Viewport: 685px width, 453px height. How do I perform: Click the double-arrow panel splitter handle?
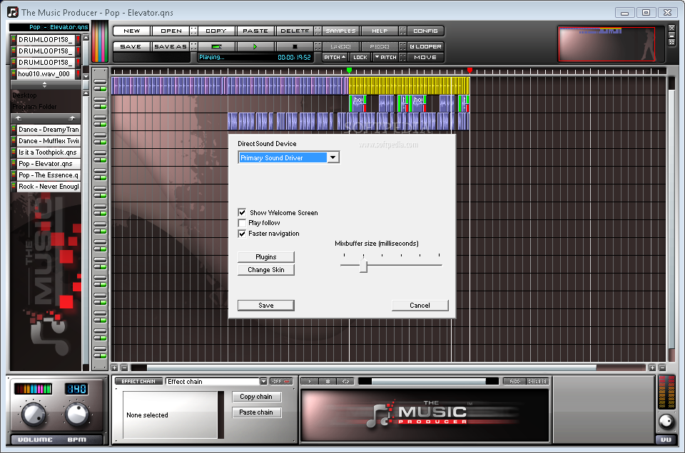point(44,85)
